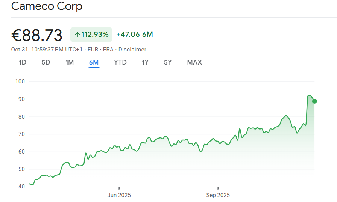The width and height of the screenshot is (337, 202).
Task: Click the Jun 2025 axis label
Action: [x=119, y=195]
